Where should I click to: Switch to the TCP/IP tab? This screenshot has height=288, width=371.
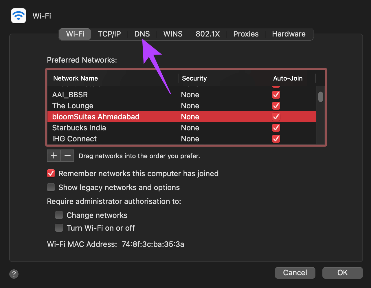(x=109, y=34)
